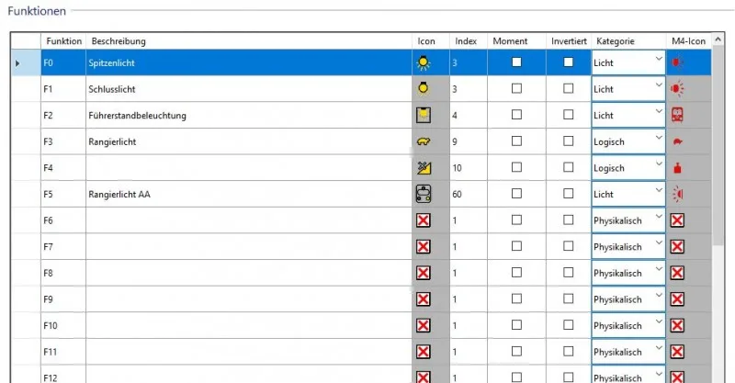735x383 pixels.
Task: Click the F4 row function icon
Action: [x=424, y=167]
